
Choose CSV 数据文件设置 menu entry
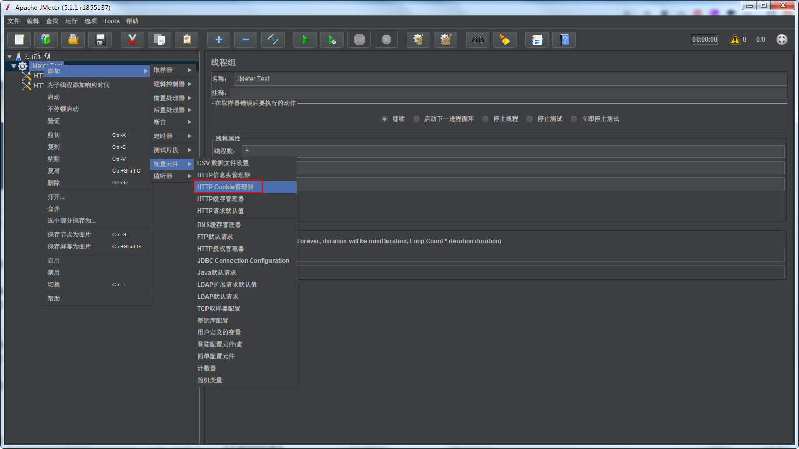tap(245, 163)
